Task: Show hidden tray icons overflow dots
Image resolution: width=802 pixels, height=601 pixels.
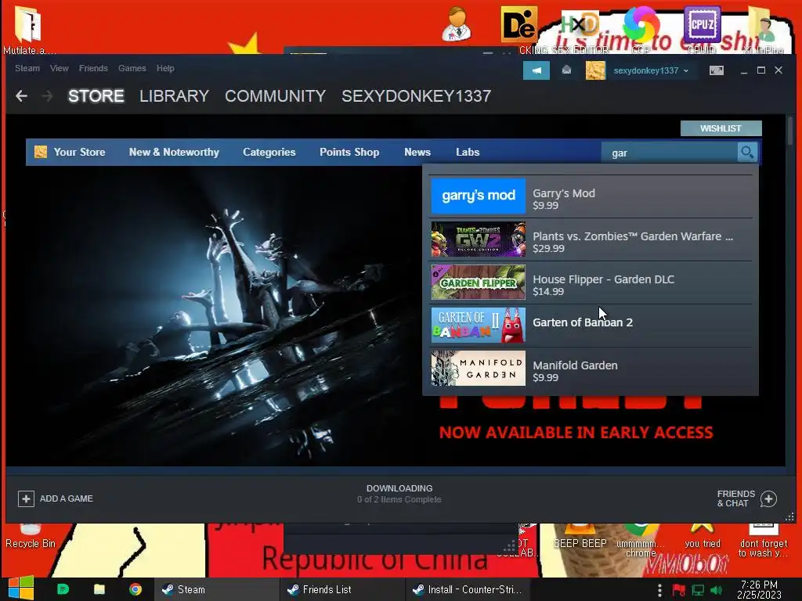Action: pos(659,590)
